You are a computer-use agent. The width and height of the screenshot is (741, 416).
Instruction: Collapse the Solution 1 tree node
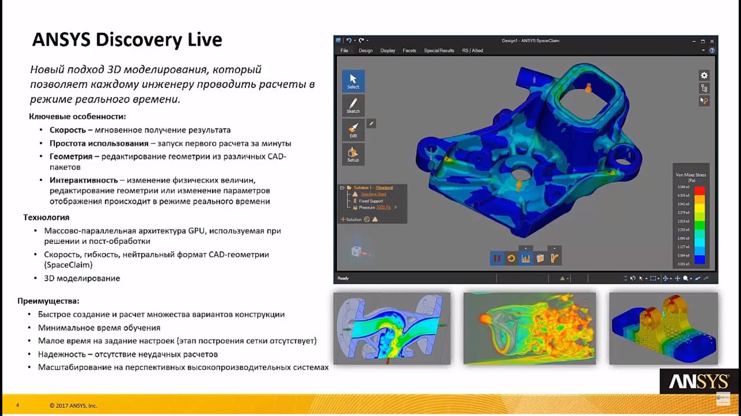[x=342, y=188]
